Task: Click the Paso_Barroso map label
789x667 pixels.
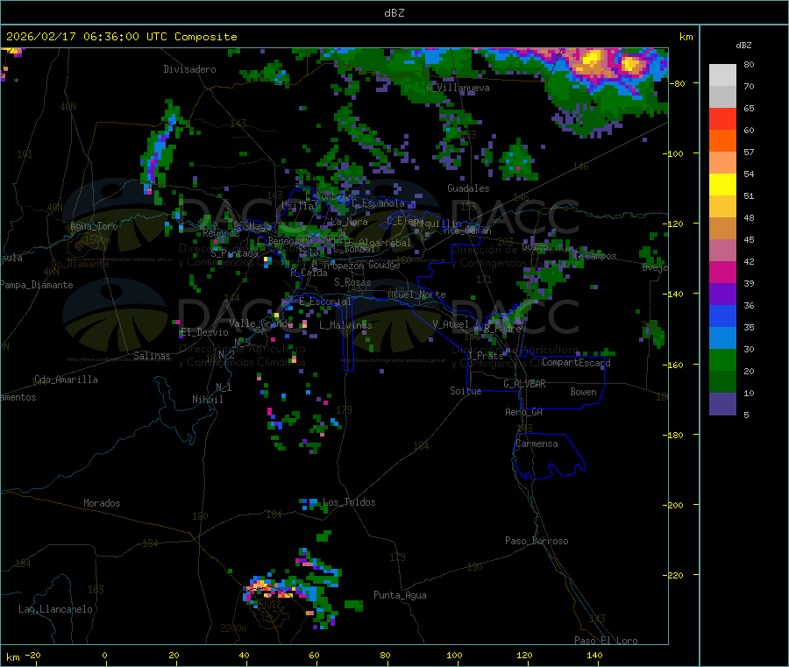Action: click(x=537, y=541)
